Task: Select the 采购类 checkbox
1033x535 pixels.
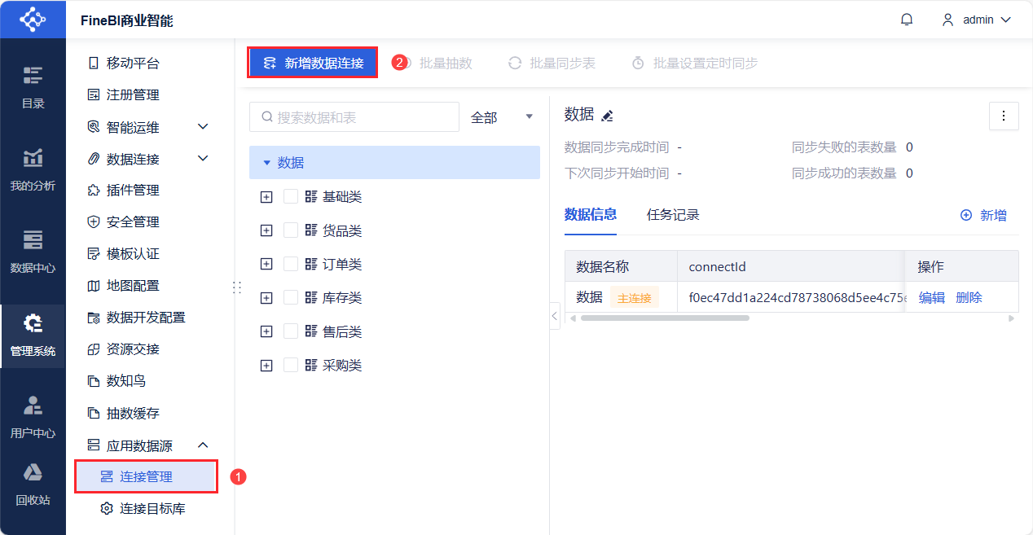Action: coord(291,365)
